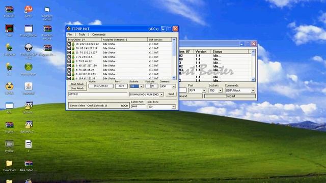Click the HTTP:// URL field
326x183 pixels.
[x=98, y=94]
